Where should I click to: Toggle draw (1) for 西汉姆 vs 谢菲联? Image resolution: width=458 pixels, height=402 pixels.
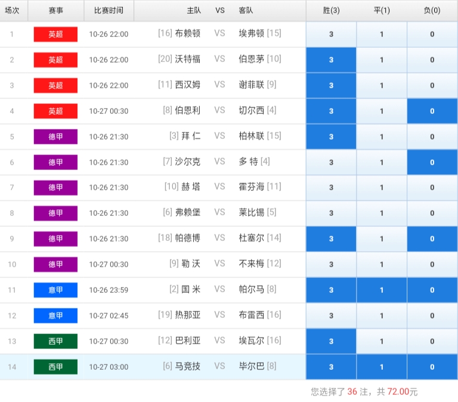382,85
